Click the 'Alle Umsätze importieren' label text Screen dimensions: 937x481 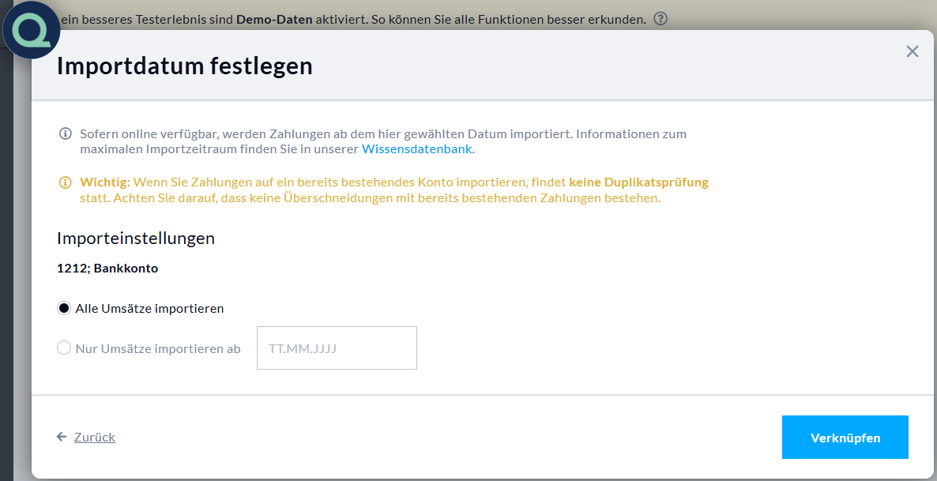(x=149, y=308)
